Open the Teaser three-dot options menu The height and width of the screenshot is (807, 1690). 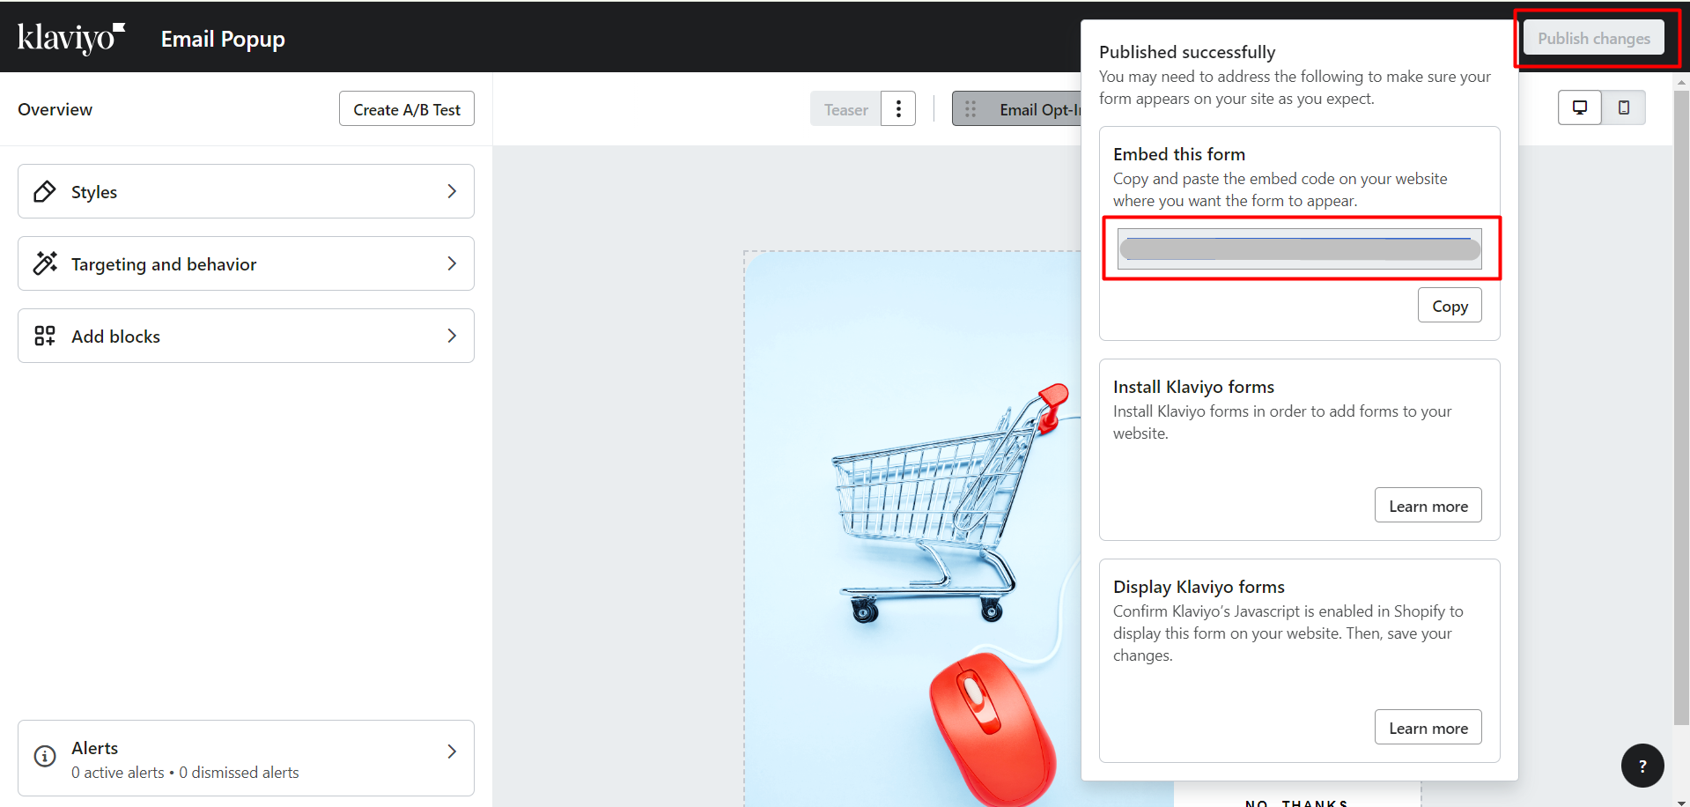pyautogui.click(x=898, y=109)
